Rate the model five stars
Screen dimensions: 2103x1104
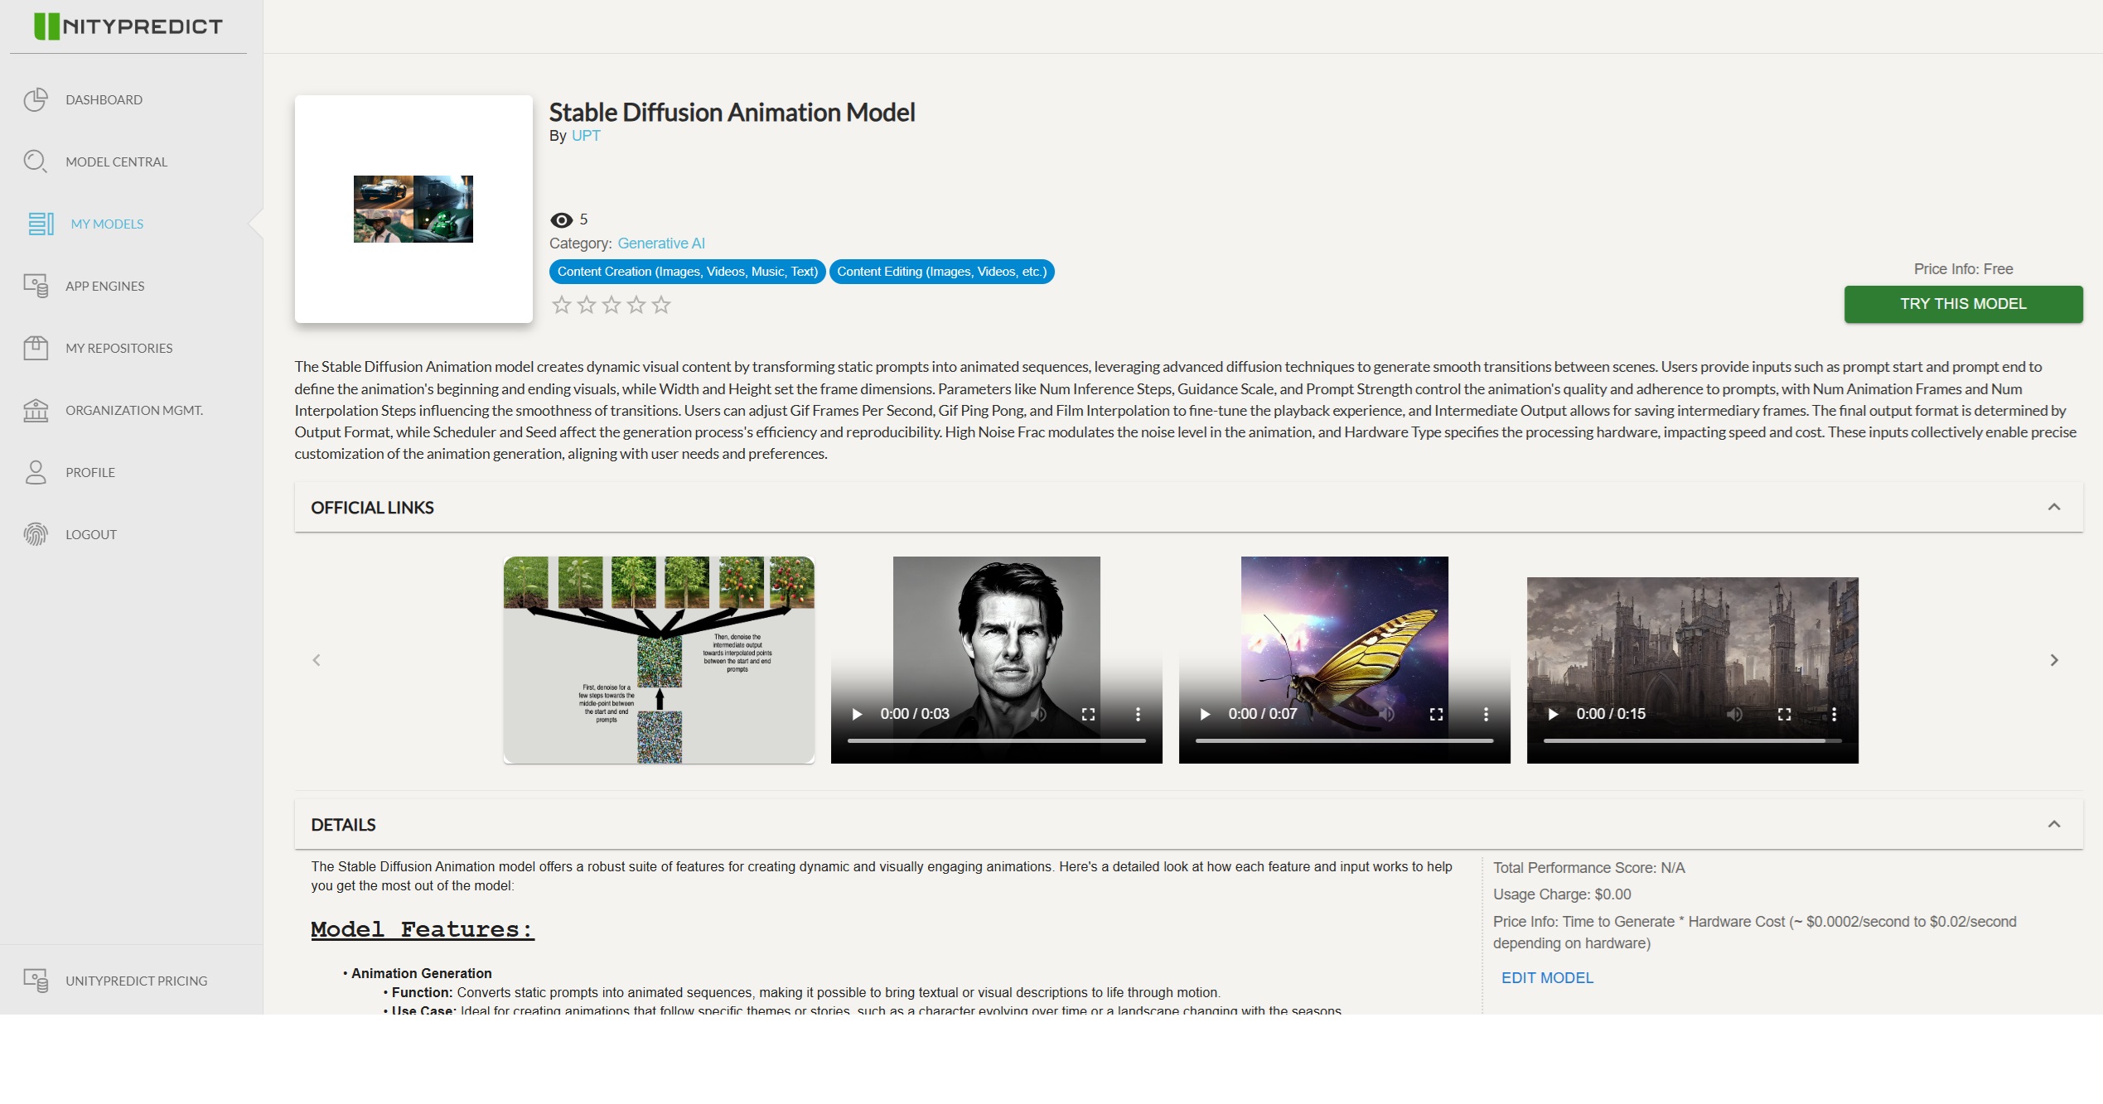tap(661, 306)
